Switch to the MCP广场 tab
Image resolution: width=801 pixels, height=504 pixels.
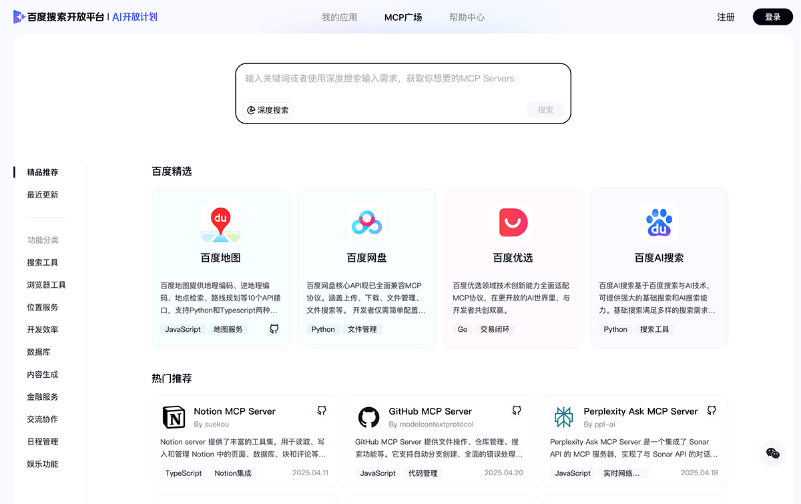tap(403, 17)
